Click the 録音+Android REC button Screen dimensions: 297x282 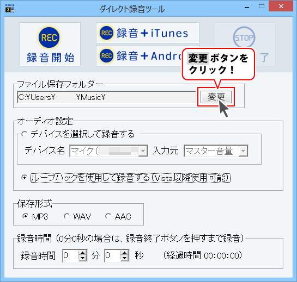coord(139,56)
